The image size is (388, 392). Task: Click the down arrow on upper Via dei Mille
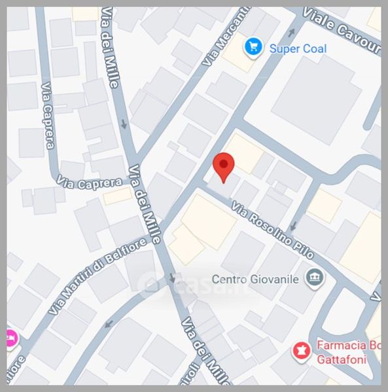pyautogui.click(x=124, y=124)
